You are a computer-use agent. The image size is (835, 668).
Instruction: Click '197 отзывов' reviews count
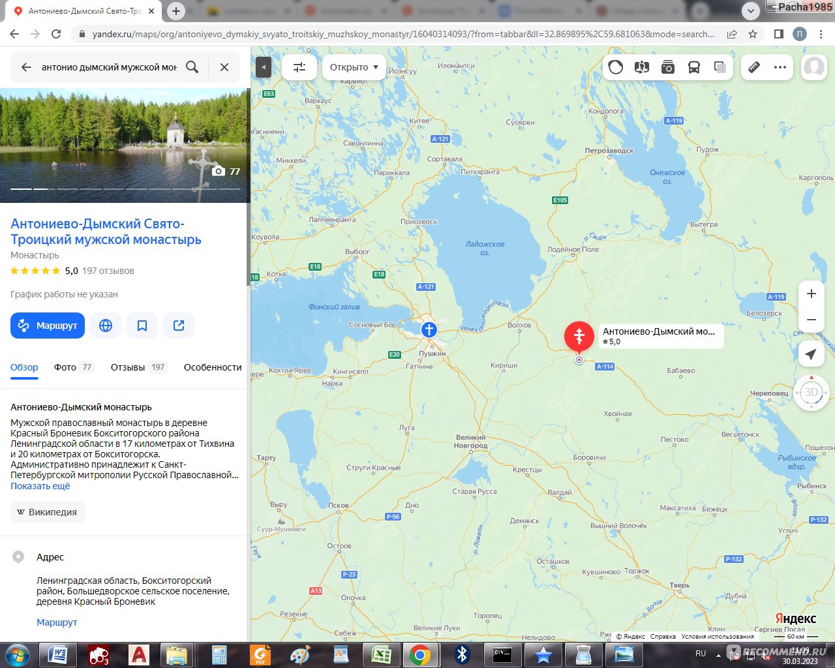(108, 271)
